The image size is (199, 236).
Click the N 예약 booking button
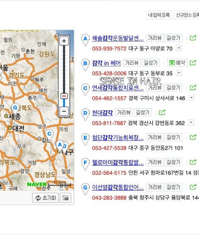pos(177,63)
